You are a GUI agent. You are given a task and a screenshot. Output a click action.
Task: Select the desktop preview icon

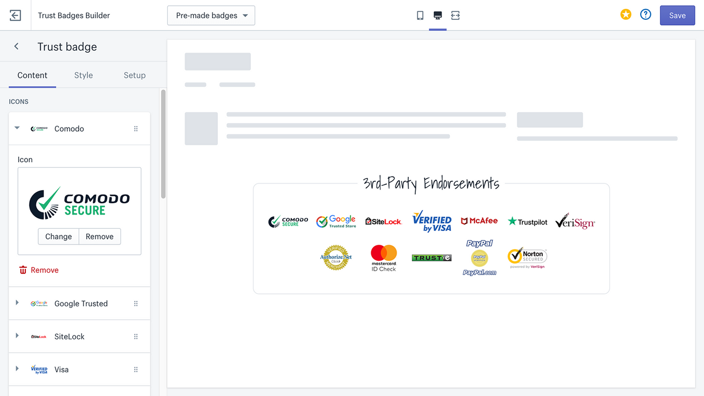coord(437,15)
